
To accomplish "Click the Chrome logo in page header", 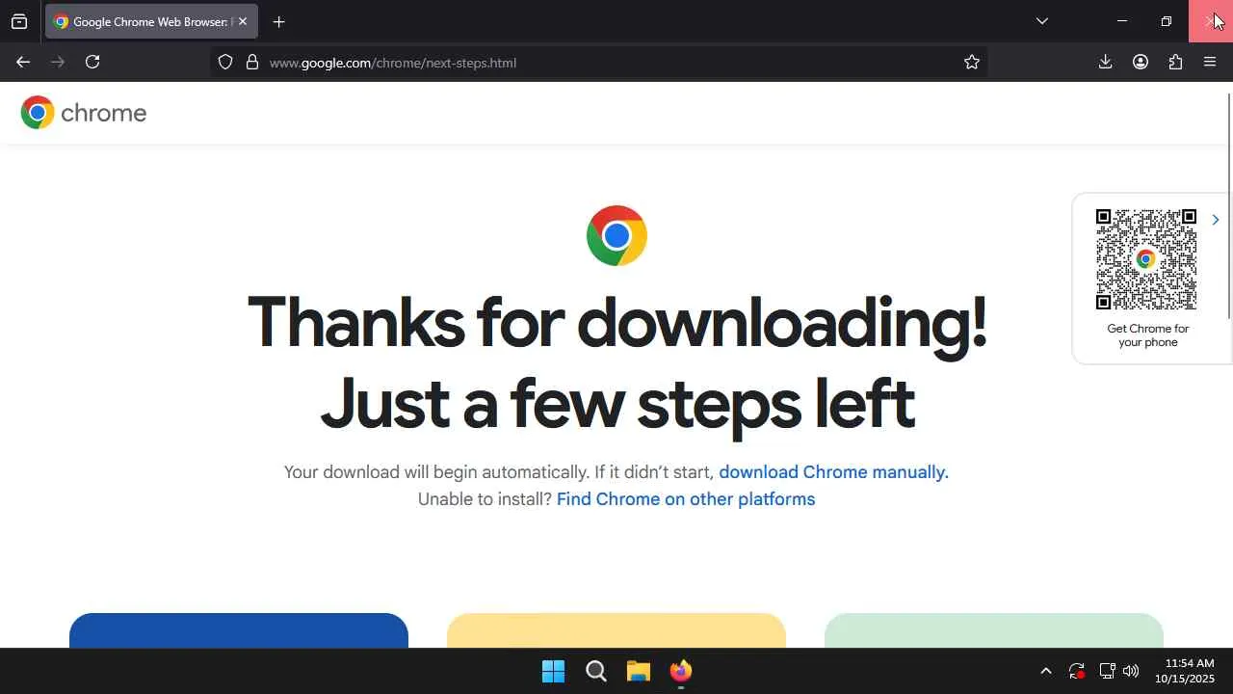I will pyautogui.click(x=84, y=113).
